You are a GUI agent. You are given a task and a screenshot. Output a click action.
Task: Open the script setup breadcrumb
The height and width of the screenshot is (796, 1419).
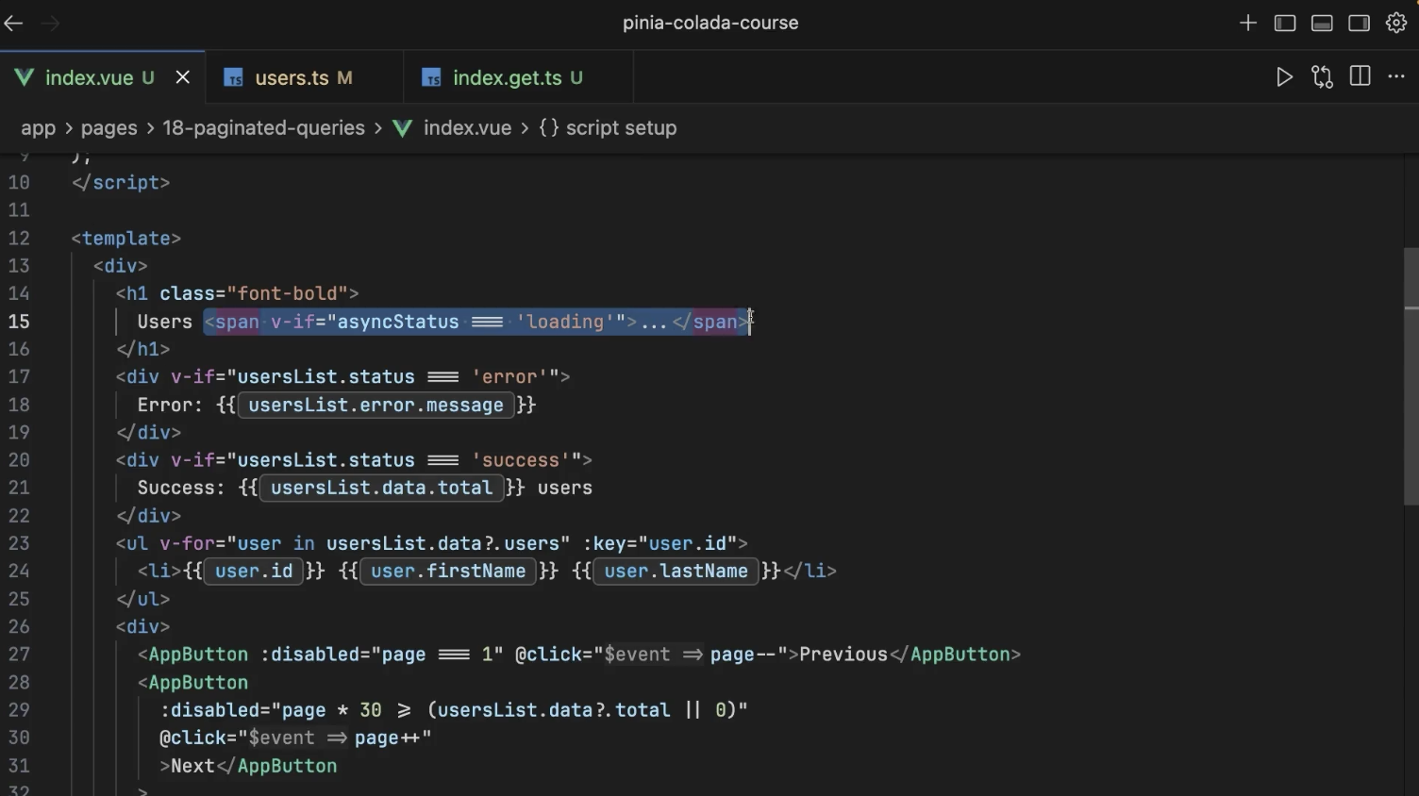pyautogui.click(x=621, y=128)
